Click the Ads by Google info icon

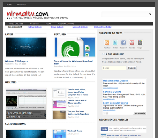click(x=21, y=27)
